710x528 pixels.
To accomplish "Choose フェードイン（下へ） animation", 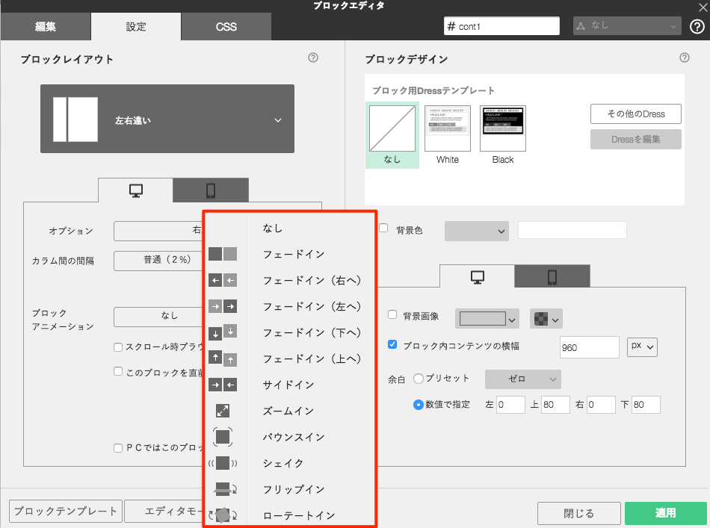I will tap(312, 332).
